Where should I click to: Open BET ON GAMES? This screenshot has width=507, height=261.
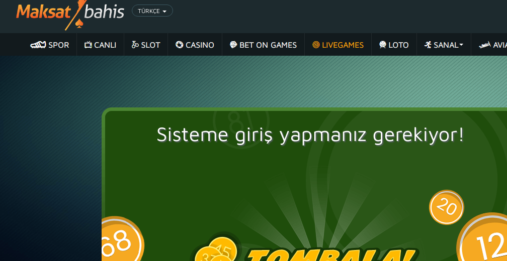pos(263,45)
